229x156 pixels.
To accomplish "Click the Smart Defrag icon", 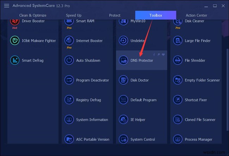I will pos(15,60).
